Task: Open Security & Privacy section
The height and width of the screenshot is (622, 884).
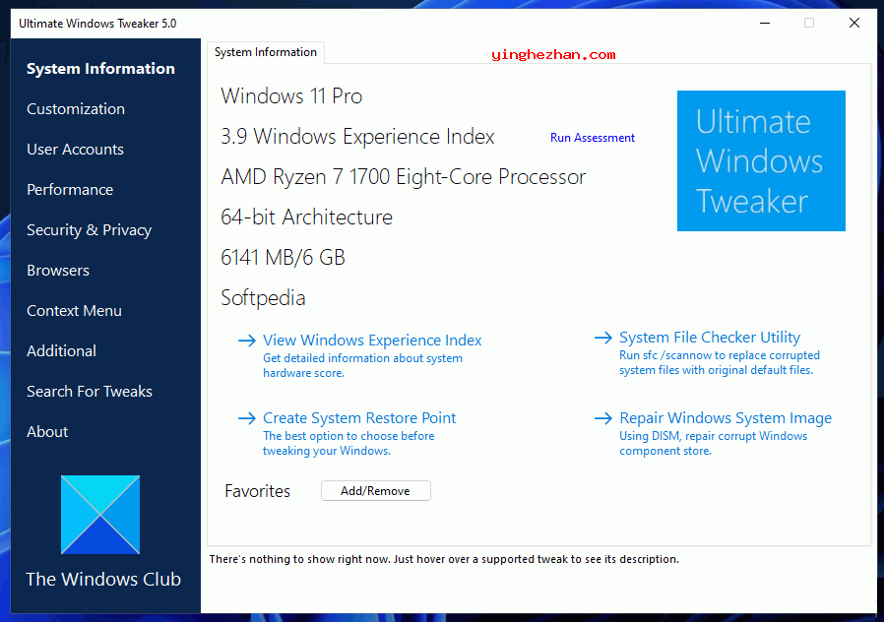Action: coord(89,230)
